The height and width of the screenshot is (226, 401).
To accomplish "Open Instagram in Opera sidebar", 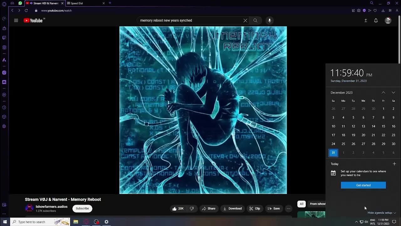I will point(4,73).
